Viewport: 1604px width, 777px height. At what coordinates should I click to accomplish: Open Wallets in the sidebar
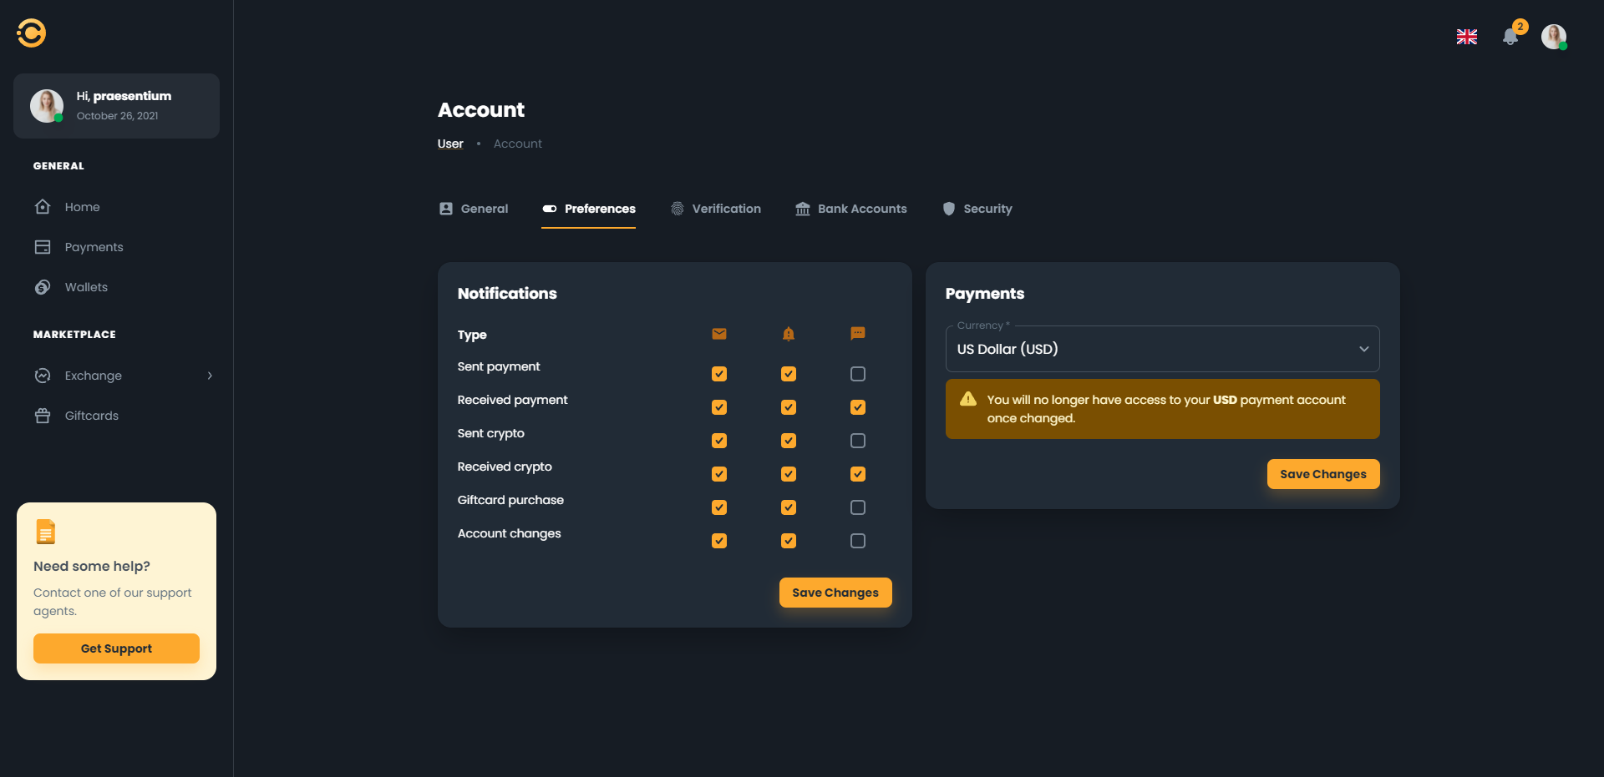pyautogui.click(x=86, y=287)
